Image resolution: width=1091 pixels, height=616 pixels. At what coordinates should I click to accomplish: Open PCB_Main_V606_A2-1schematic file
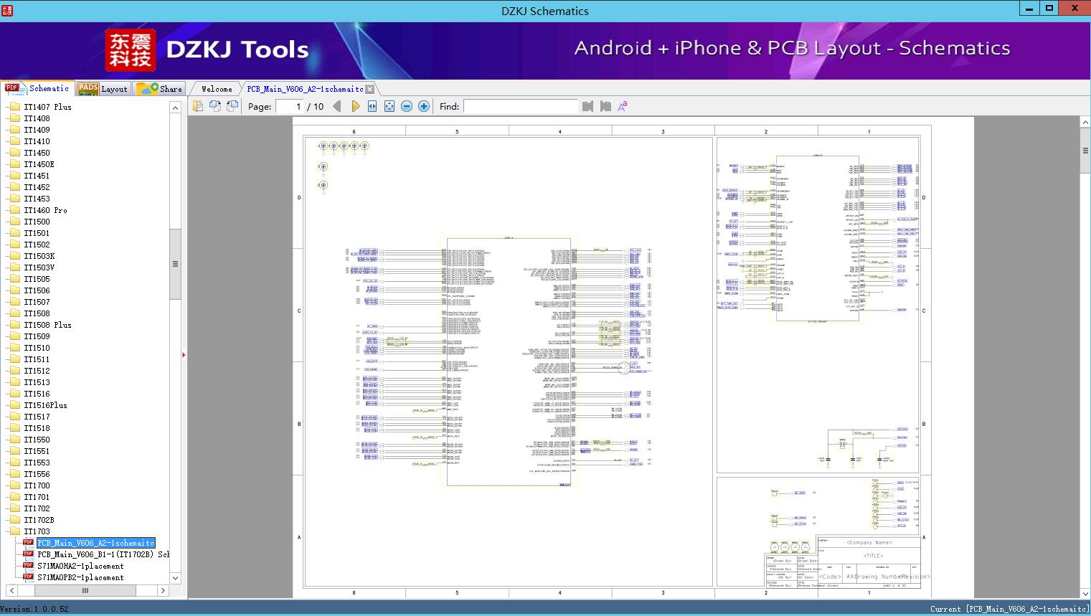[95, 543]
